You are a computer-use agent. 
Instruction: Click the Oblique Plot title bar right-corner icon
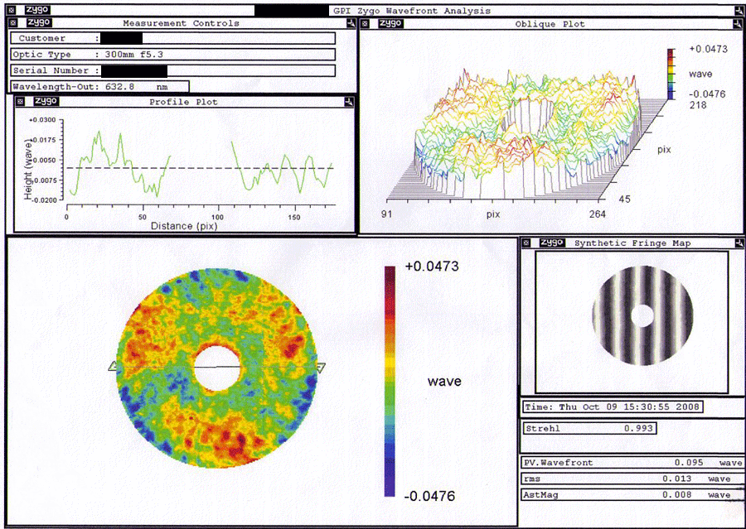point(739,24)
